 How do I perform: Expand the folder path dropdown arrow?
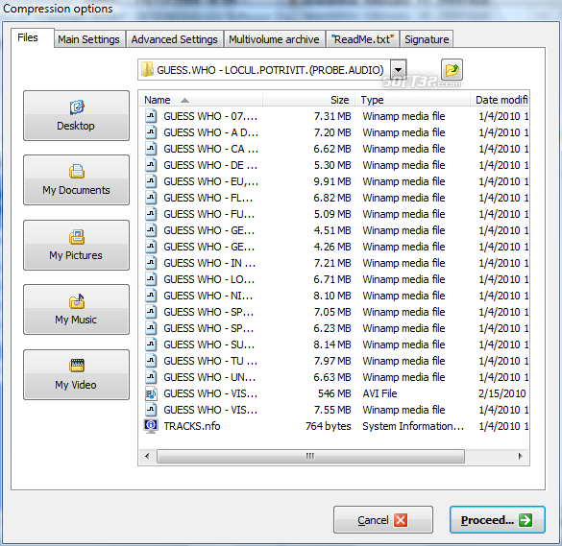(398, 70)
